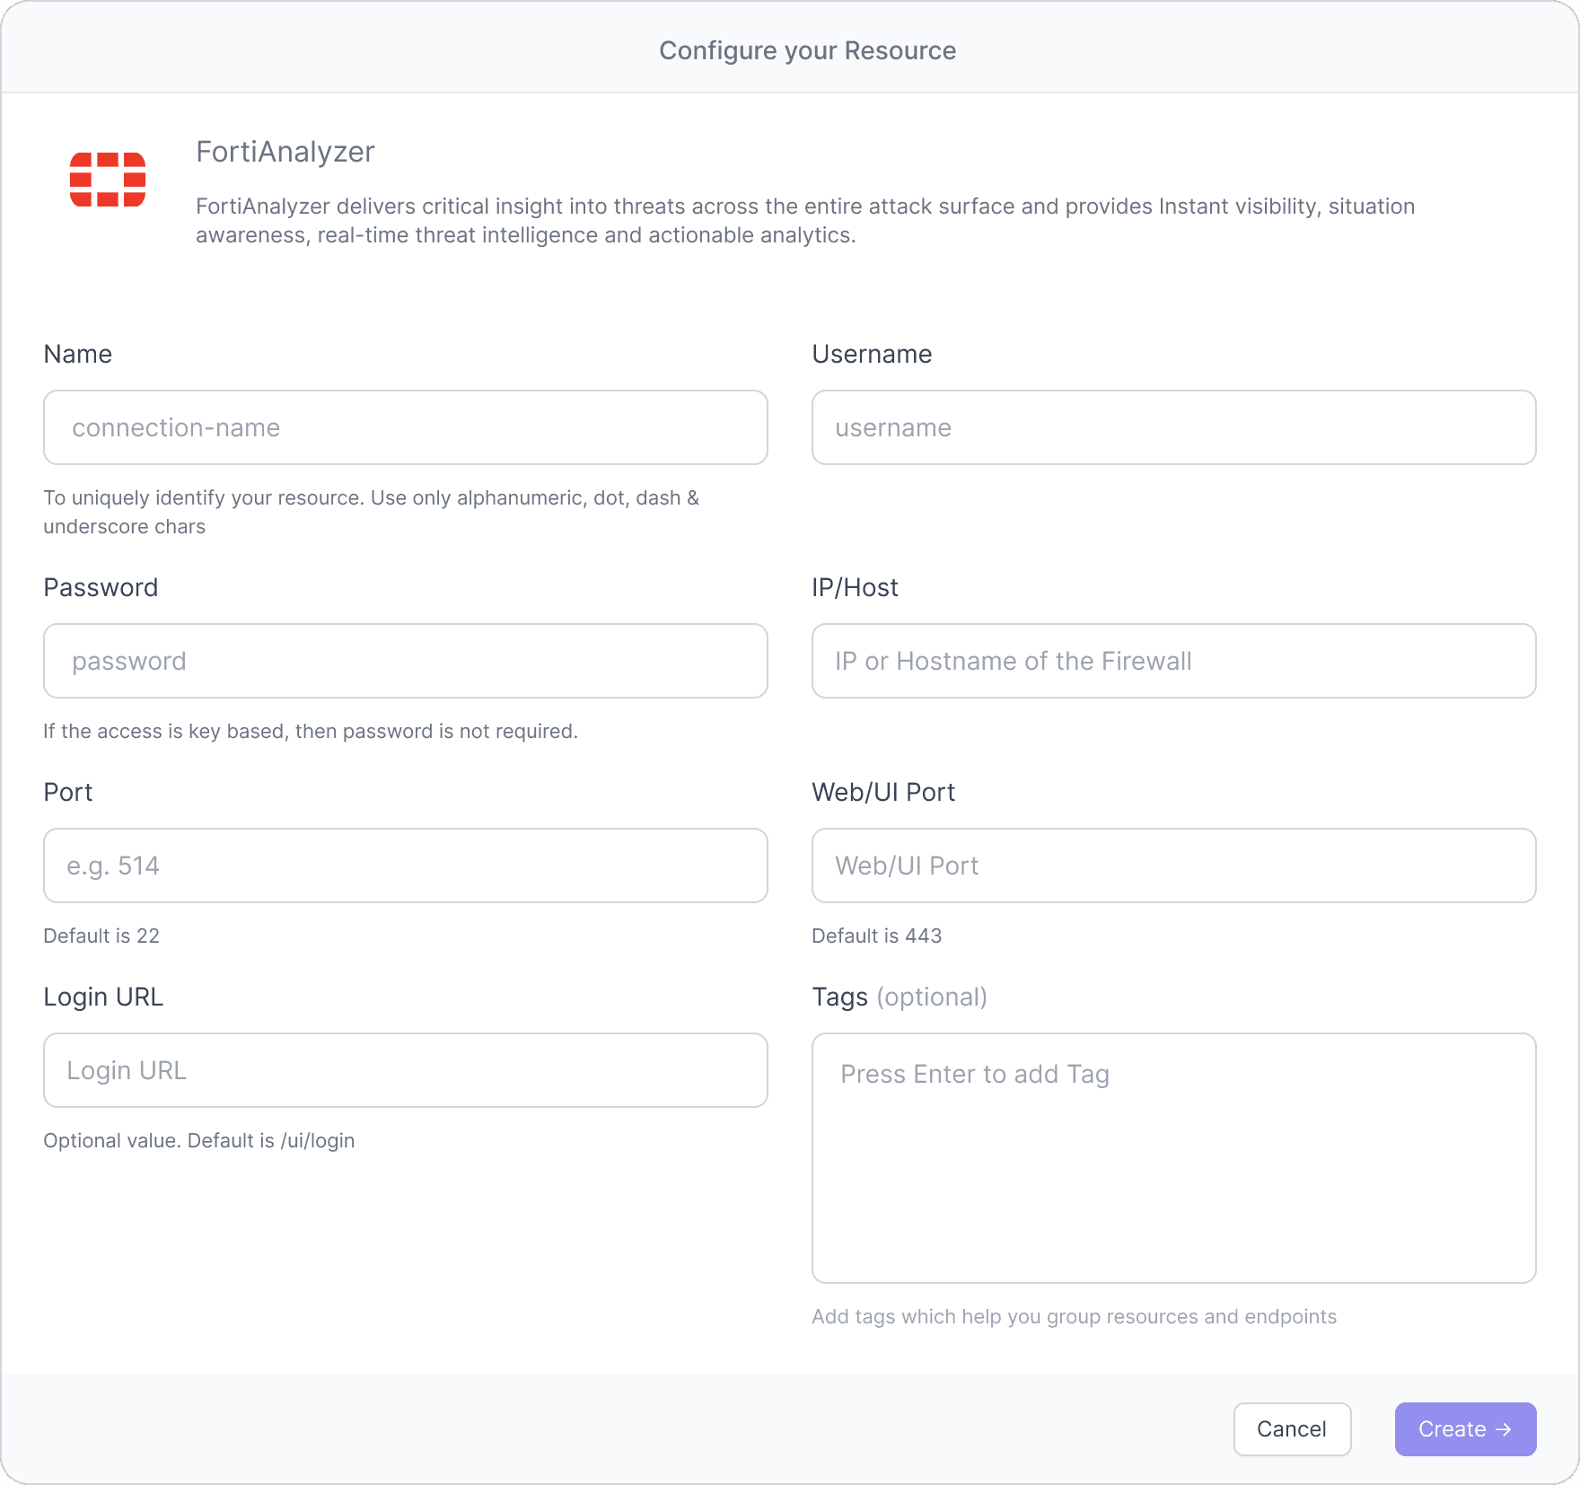1580x1485 pixels.
Task: Click the 'Tags (optional)' label
Action: [900, 997]
